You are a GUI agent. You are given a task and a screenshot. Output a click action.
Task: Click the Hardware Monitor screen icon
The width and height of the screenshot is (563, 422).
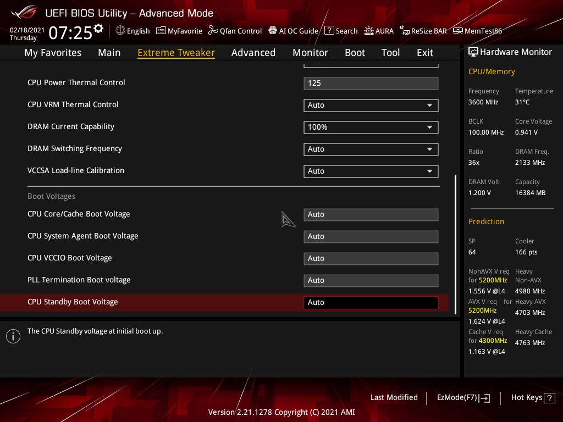pos(473,52)
